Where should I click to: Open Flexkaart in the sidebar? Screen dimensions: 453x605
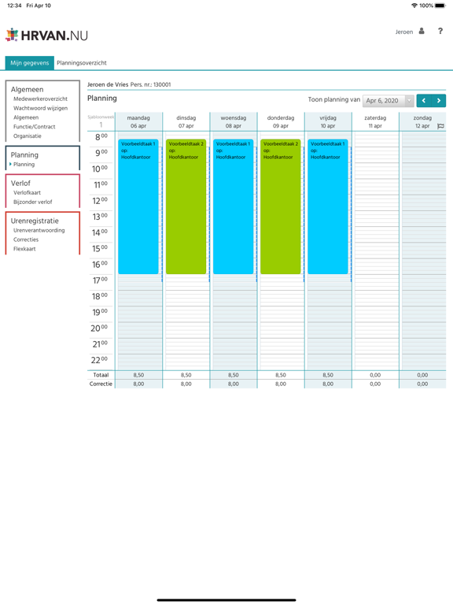(x=24, y=249)
